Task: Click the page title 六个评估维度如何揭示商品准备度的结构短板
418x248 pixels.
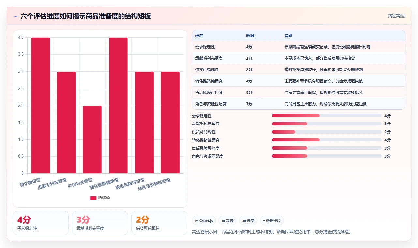Action: 85,16
